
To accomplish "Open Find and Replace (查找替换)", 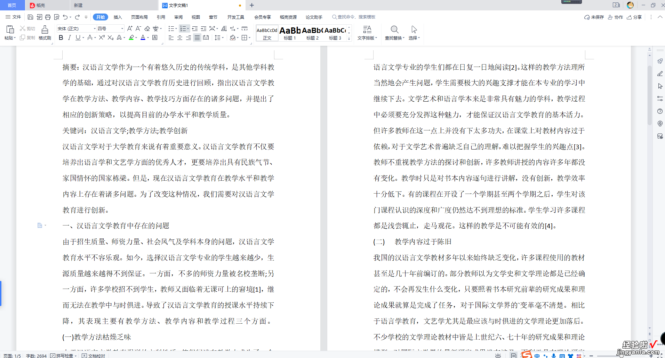I will tap(394, 33).
